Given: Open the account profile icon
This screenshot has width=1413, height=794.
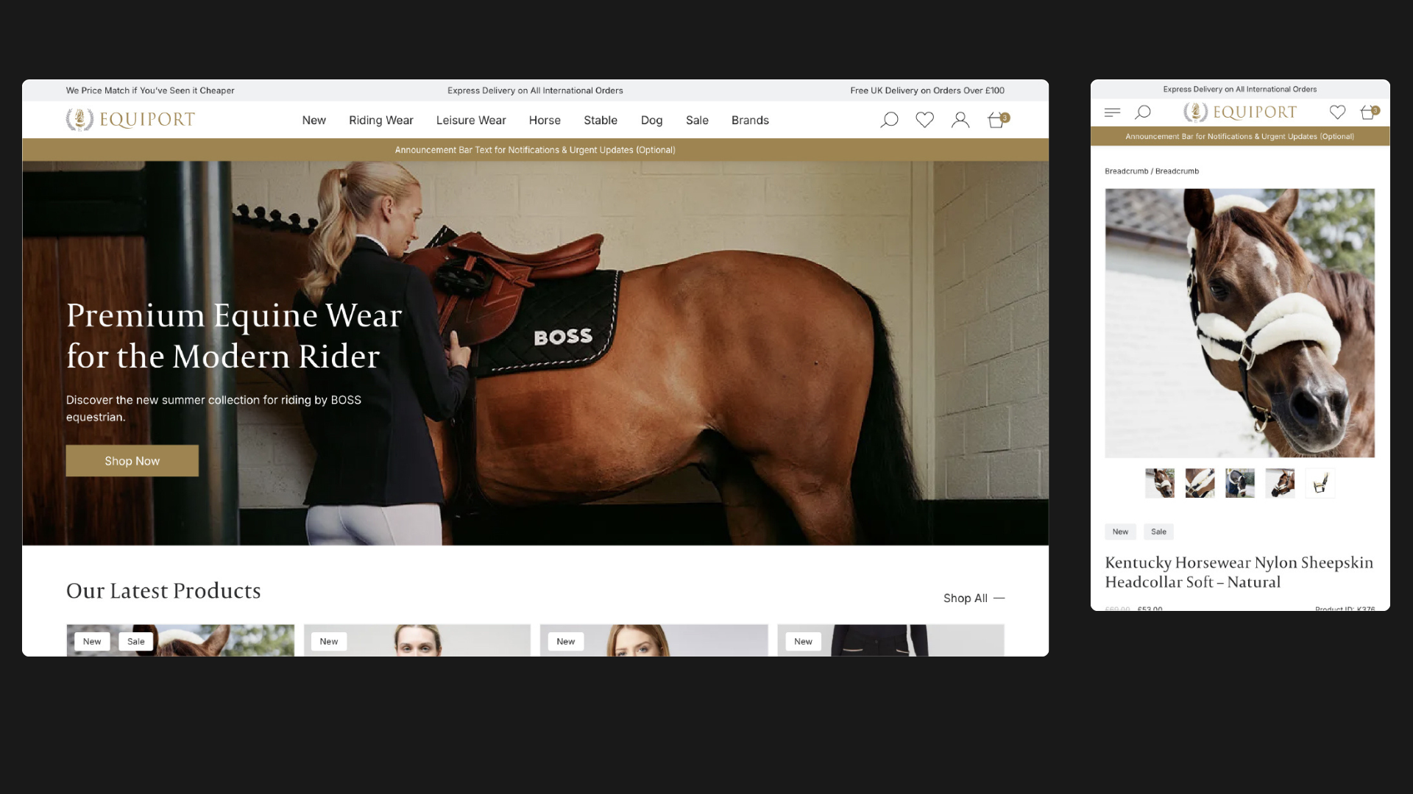Looking at the screenshot, I should click(960, 120).
